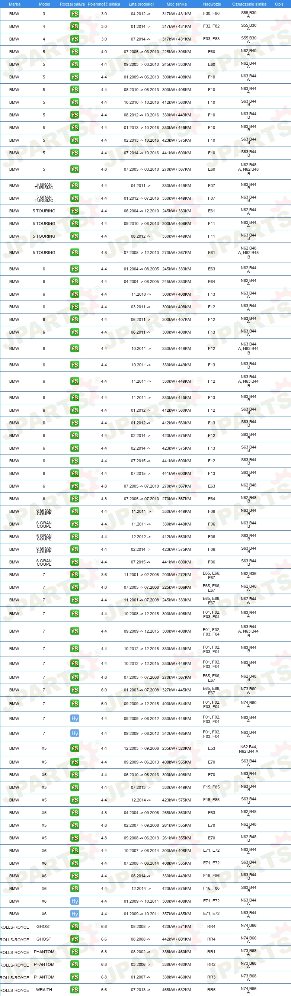This screenshot has width=291, height=996.
Task: Click the Model column header
Action: (45, 4)
